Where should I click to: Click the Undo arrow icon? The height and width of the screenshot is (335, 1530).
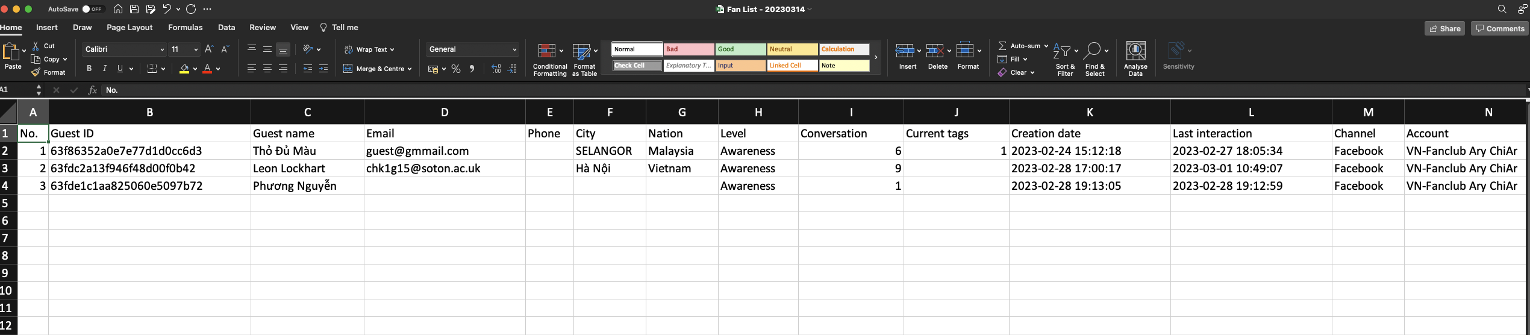(167, 9)
